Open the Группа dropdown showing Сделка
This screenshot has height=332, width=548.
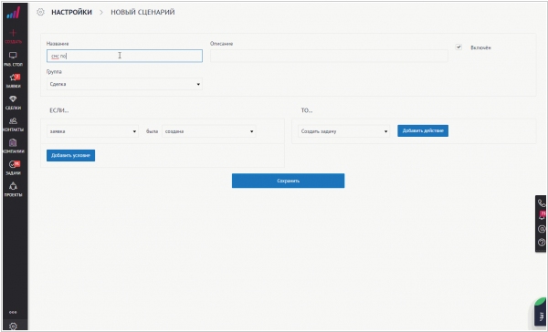[x=124, y=84]
